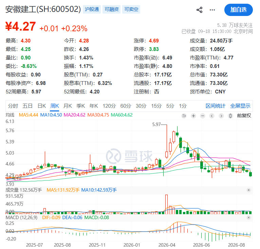This screenshot has height=249, width=260.
Task: Select the 1分 chart interval
Action: (x=183, y=106)
